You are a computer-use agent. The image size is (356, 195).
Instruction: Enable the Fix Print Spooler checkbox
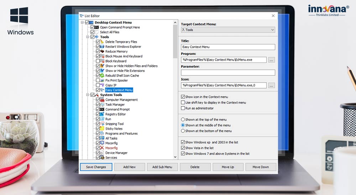[98, 80]
